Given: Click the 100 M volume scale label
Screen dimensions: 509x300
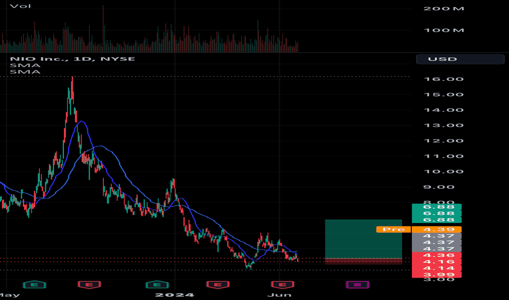Looking at the screenshot, I should [444, 31].
